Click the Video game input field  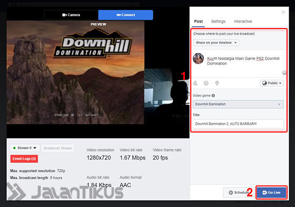coord(238,104)
